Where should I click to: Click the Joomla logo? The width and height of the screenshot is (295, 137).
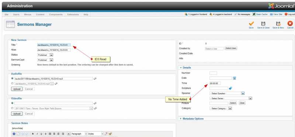click(x=281, y=6)
